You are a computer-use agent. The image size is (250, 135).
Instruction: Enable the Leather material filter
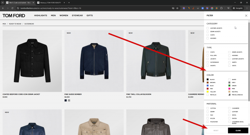click(229, 112)
